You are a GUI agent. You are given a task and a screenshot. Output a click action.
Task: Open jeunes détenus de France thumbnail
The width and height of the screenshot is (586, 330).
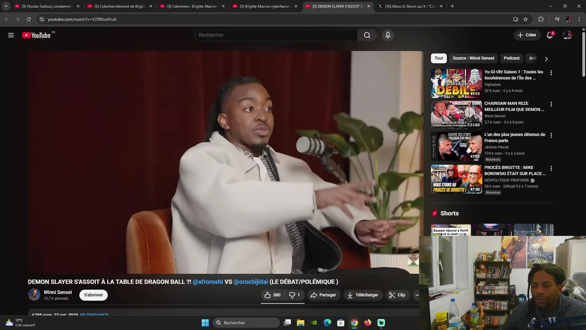(x=456, y=146)
